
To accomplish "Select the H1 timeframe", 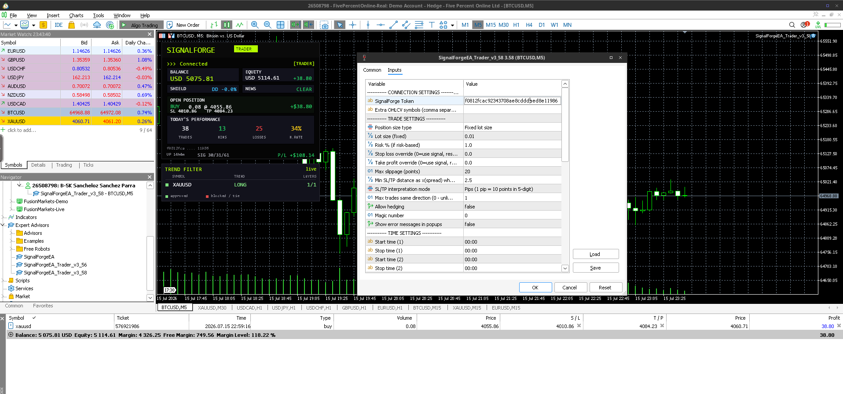I will coord(516,25).
